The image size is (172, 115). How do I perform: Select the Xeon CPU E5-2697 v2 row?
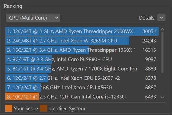82,78
